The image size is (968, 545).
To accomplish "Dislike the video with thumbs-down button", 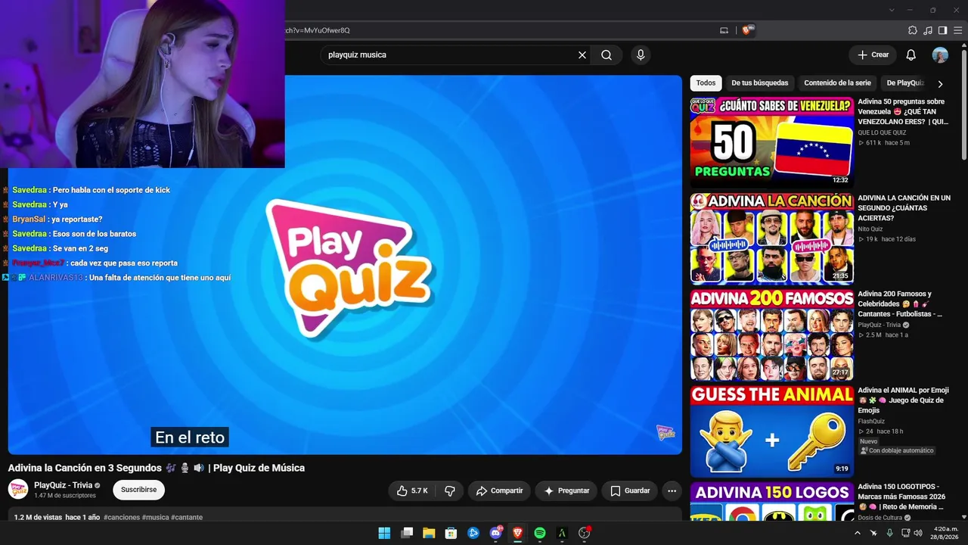I will [450, 490].
